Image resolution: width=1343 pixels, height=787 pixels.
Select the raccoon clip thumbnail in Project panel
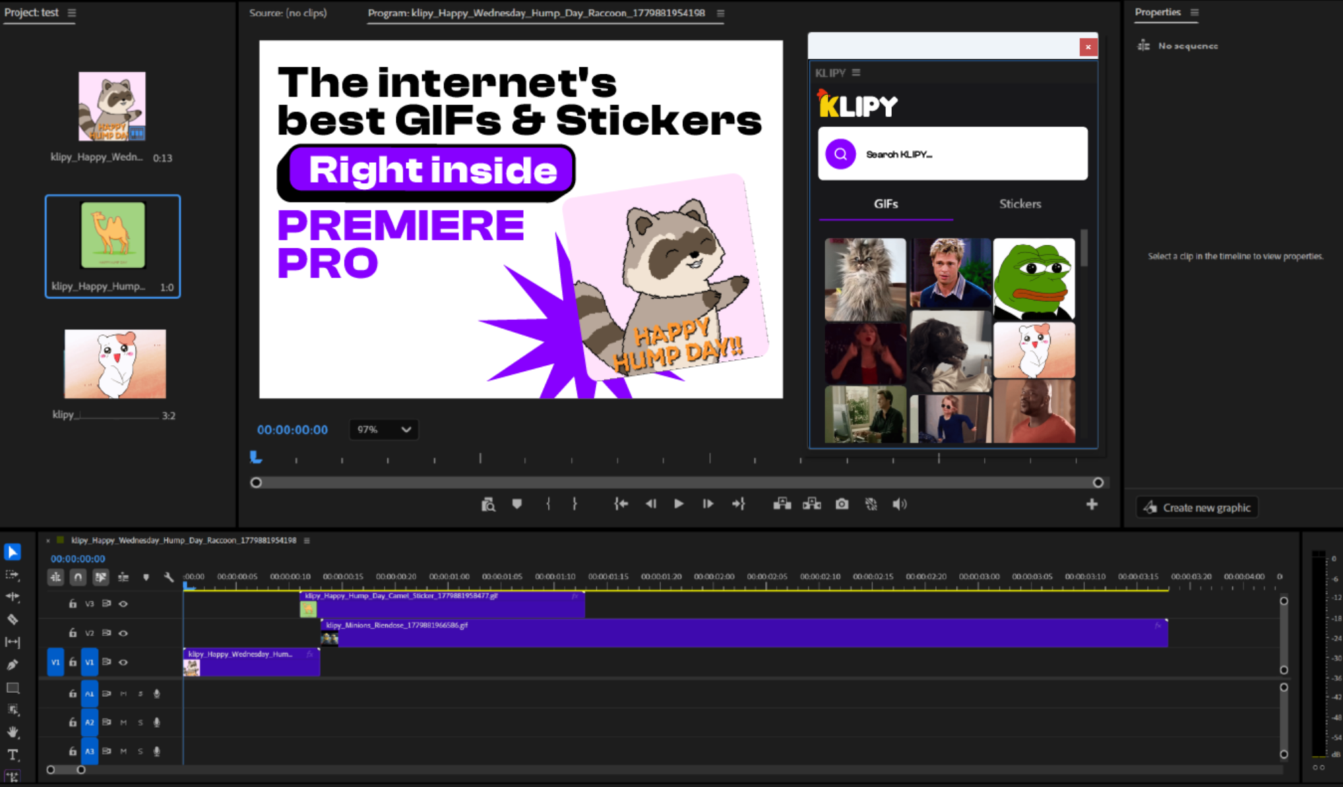(x=112, y=106)
